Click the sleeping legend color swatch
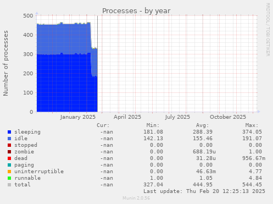Viewport: 273px width, 204px height. click(x=9, y=132)
